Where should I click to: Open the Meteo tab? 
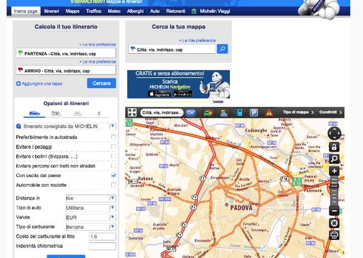pos(114,11)
